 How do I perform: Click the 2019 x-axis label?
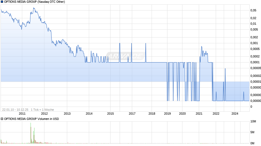[167, 114]
